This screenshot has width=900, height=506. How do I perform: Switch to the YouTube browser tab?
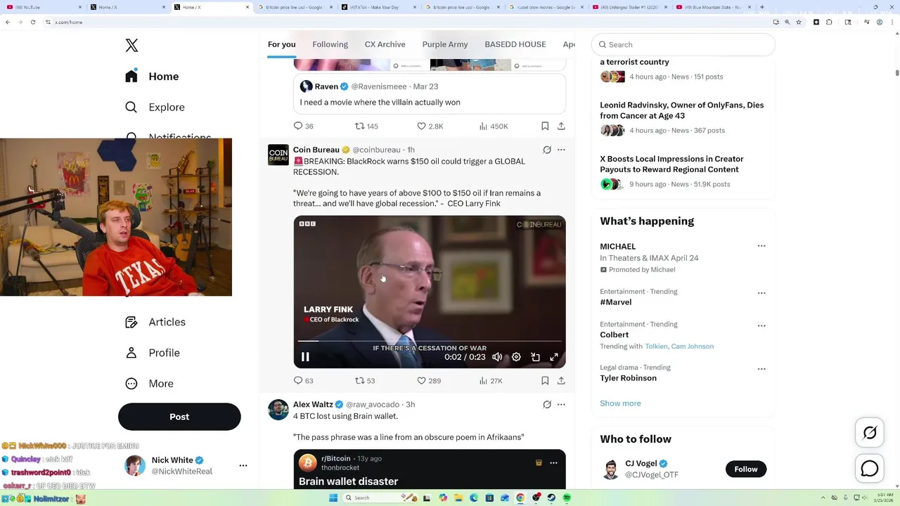click(43, 7)
